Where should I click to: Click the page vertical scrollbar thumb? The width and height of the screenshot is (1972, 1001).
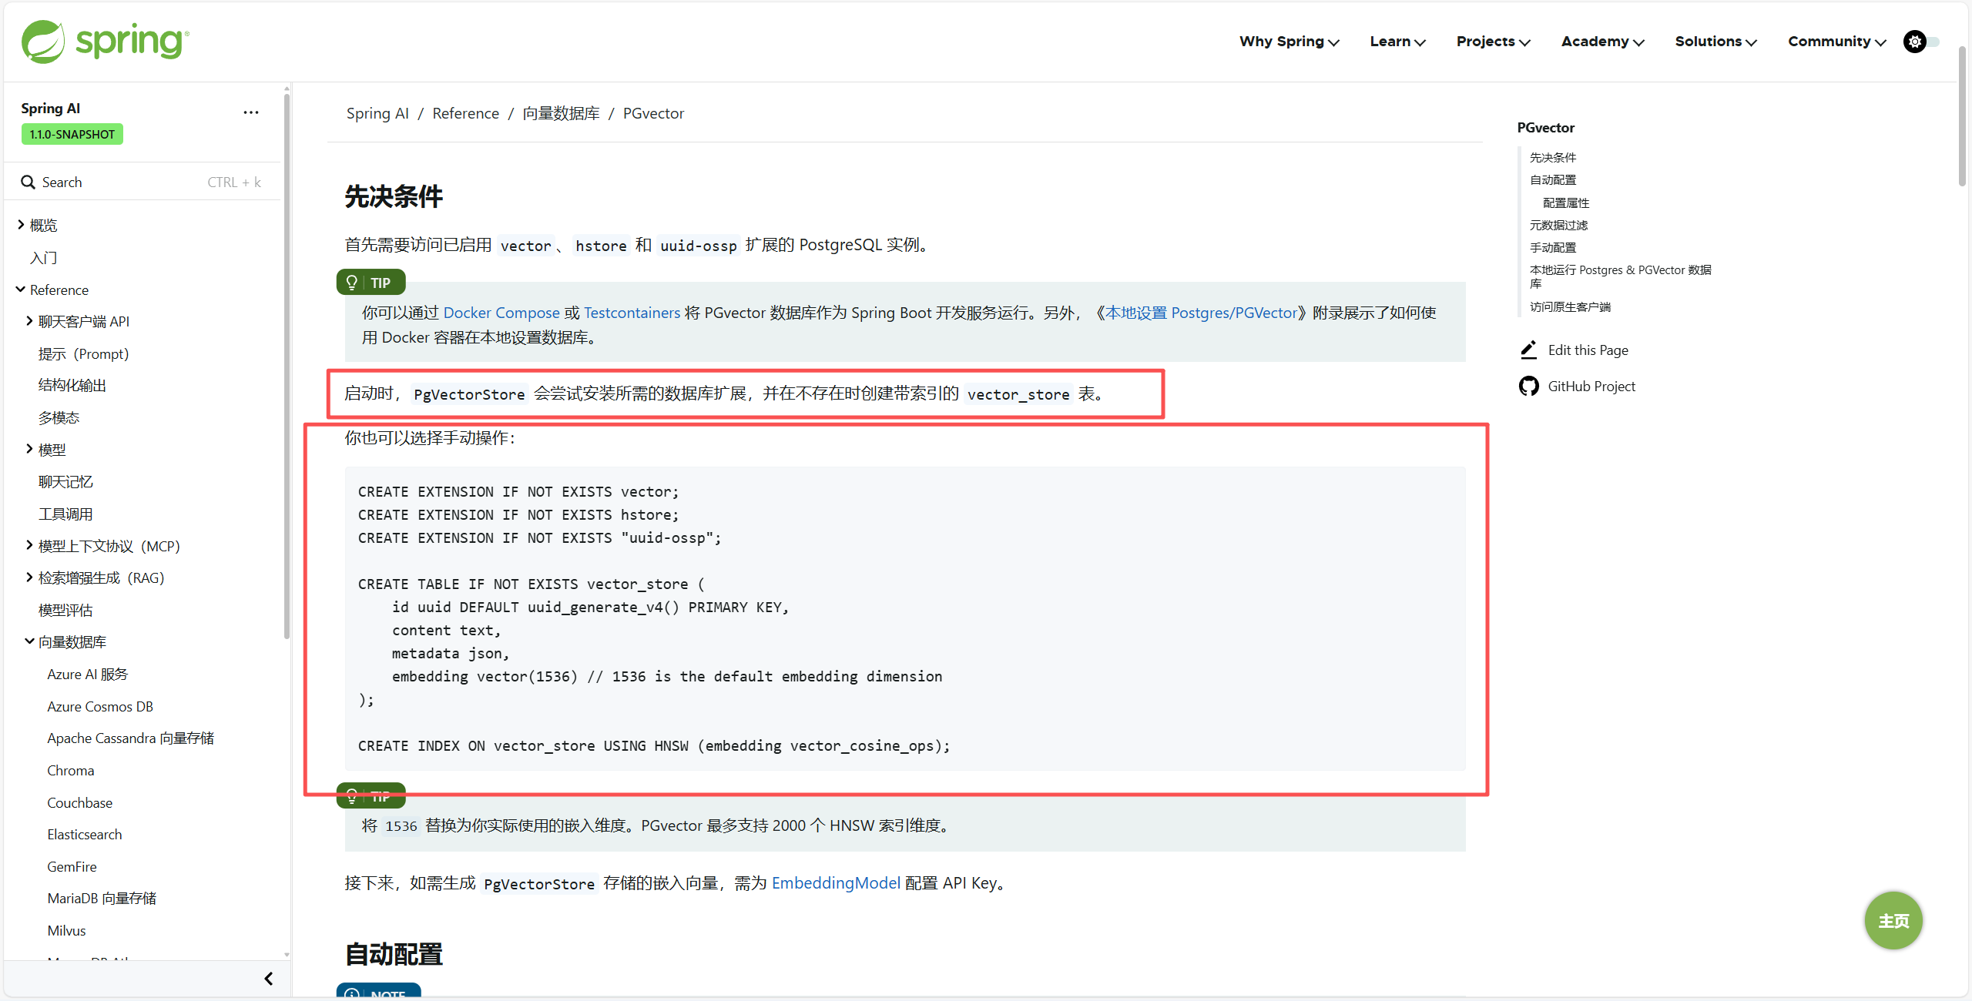(x=1962, y=115)
